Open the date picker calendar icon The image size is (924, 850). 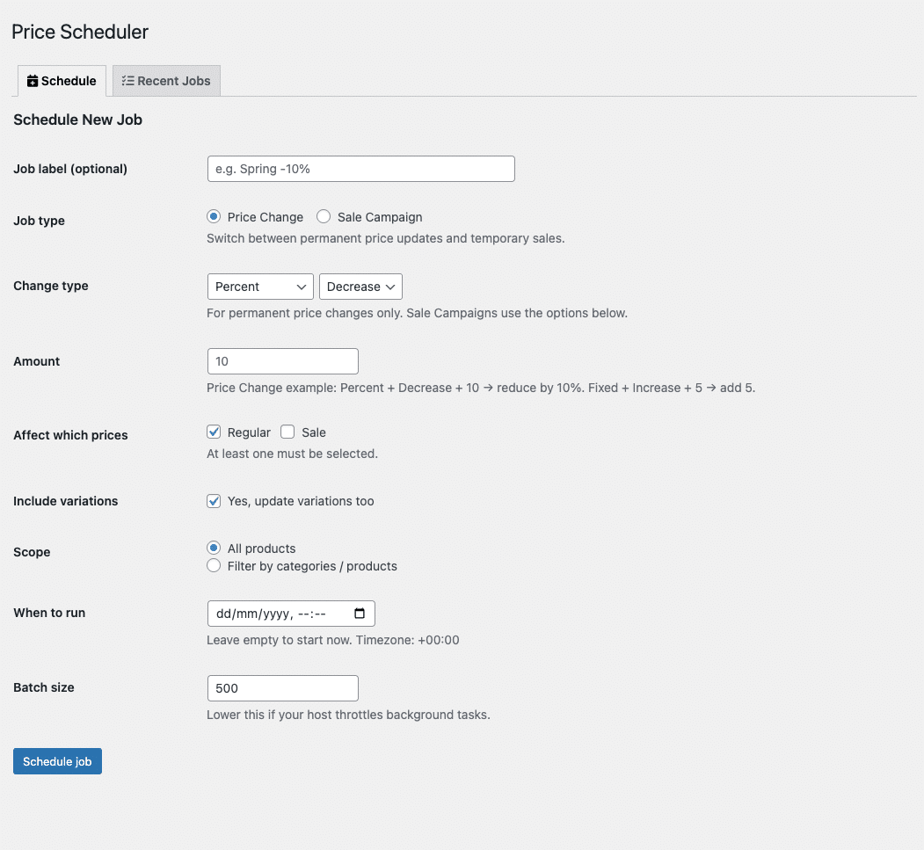click(x=359, y=614)
